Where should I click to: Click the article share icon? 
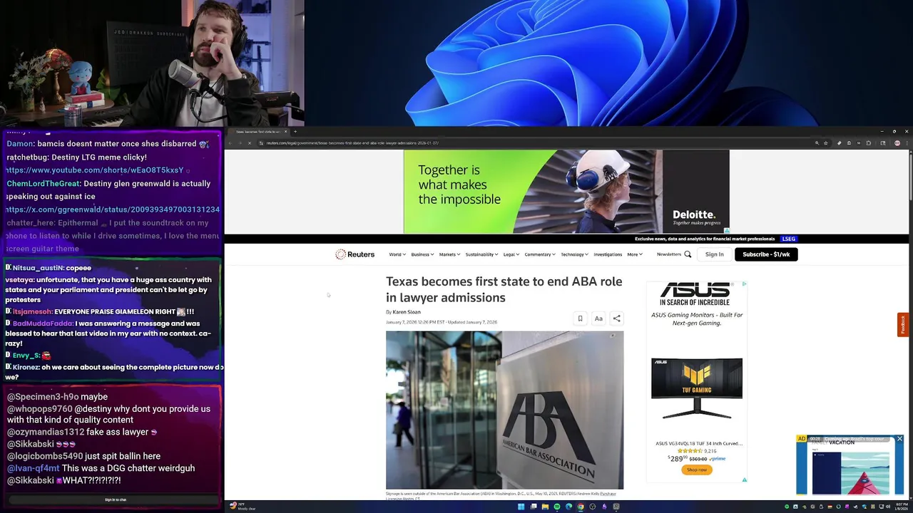616,318
